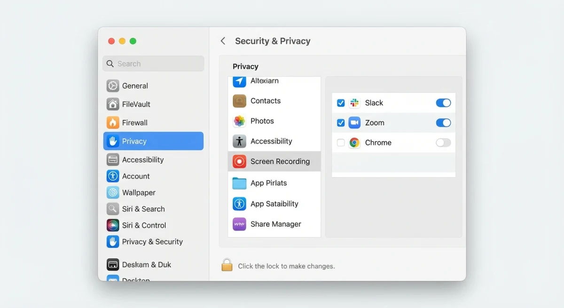Click the Privacy section heading
Image resolution: width=564 pixels, height=308 pixels.
[x=245, y=66]
